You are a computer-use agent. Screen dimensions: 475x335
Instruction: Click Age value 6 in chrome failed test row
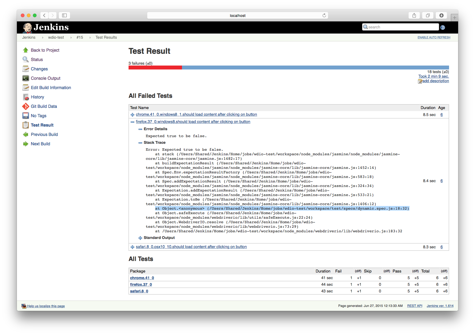(442, 115)
